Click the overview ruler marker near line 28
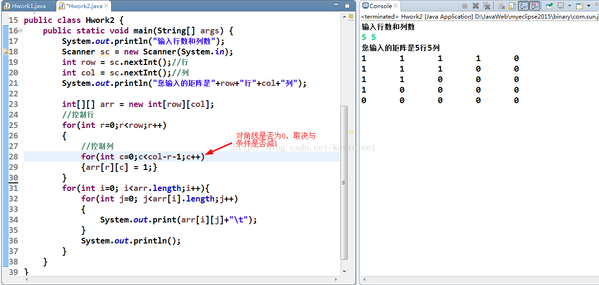This screenshot has height=285, width=599. tap(351, 131)
